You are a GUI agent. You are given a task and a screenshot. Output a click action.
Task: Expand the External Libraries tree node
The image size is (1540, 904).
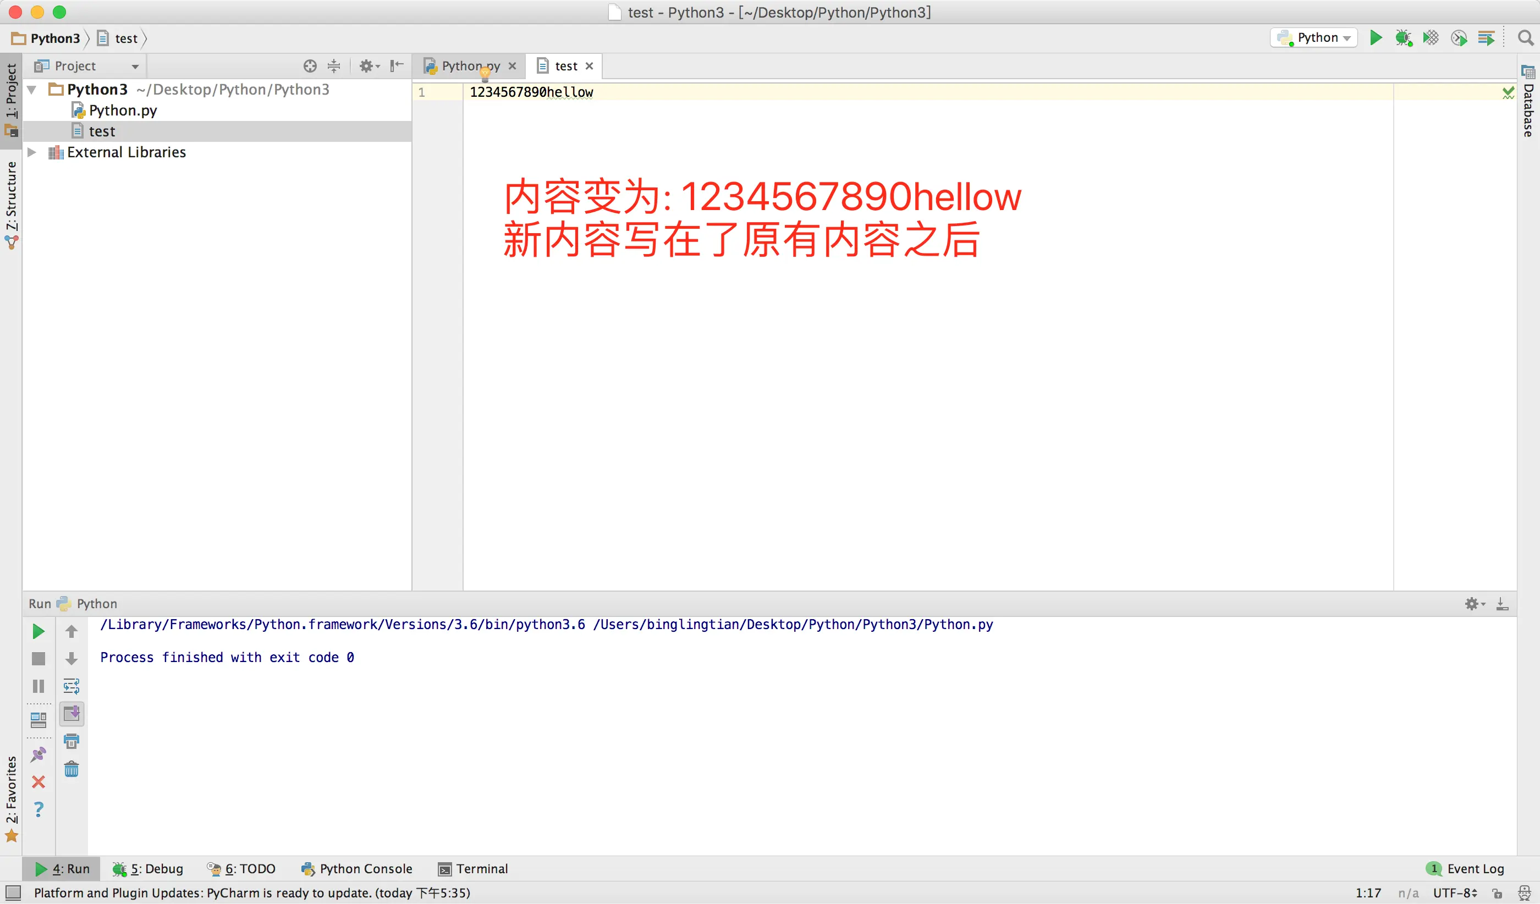point(32,152)
